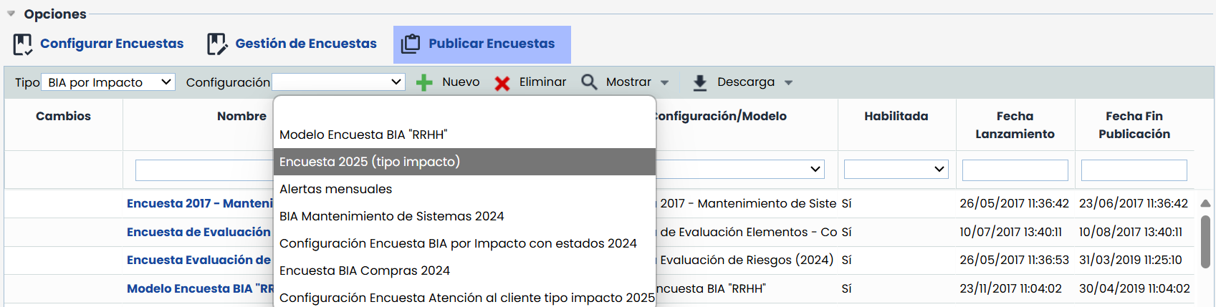Click the Publicar Encuestas clipboard icon

tap(411, 44)
